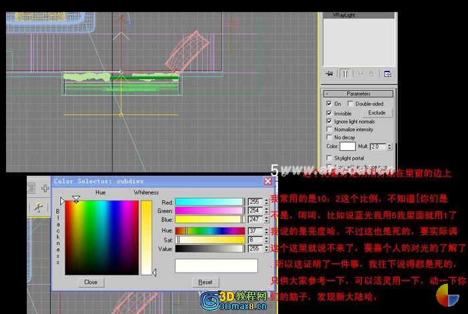
Task: Open the light Color swatch
Action: 348,146
